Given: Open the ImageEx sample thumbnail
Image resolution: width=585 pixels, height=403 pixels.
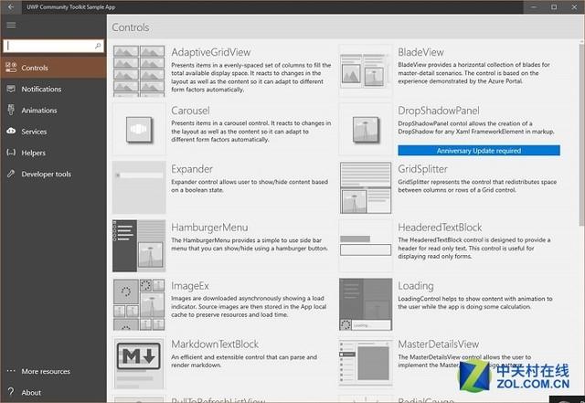Looking at the screenshot, I should point(139,305).
